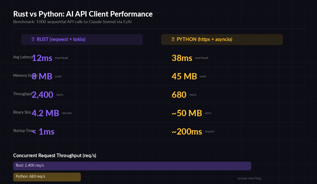Select the Memory Usage row label
This screenshot has height=184, width=317.
tap(25, 75)
